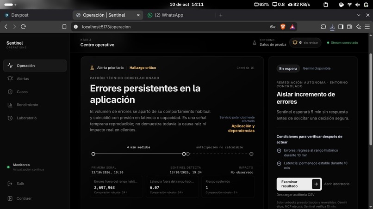The height and width of the screenshot is (209, 373).
Task: Click the shield icon beside Errores condition
Action: pos(279,151)
